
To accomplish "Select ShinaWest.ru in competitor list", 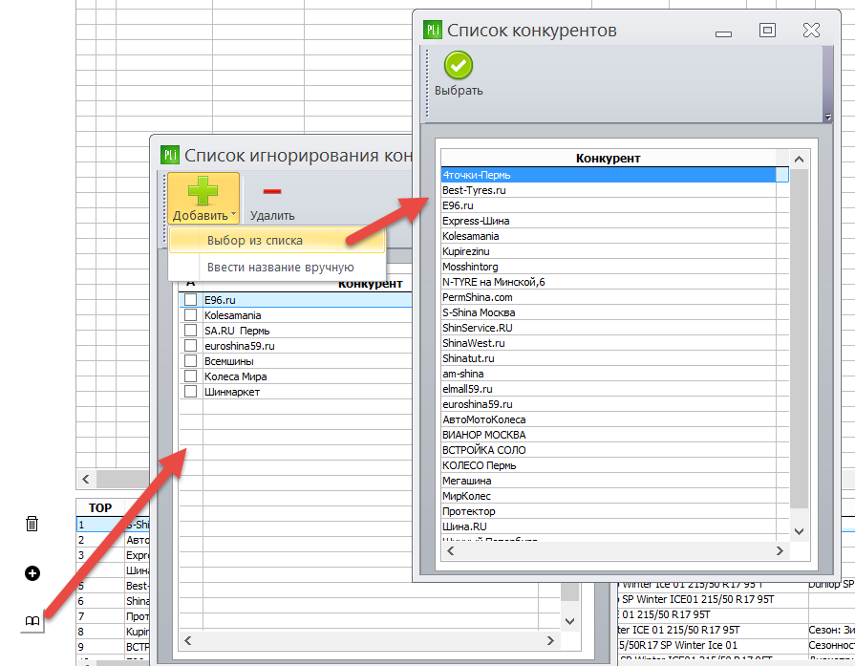I will (x=614, y=343).
